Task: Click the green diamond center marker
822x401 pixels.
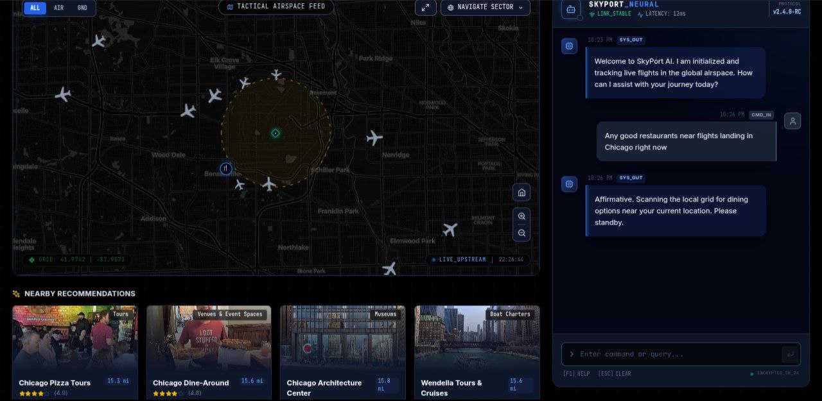Action: [x=275, y=133]
